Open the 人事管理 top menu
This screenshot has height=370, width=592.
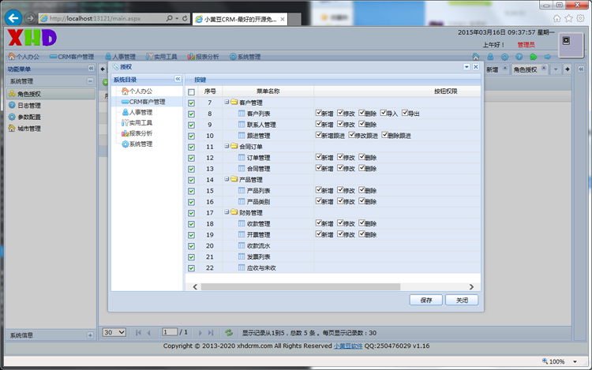[119, 57]
